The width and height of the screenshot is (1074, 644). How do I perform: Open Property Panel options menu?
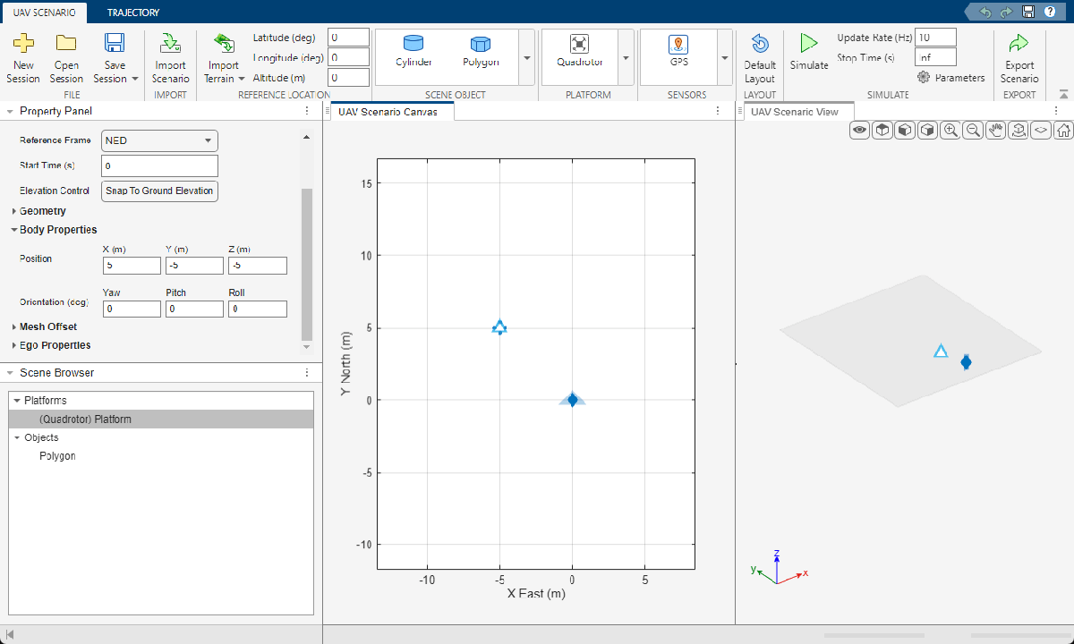[306, 111]
